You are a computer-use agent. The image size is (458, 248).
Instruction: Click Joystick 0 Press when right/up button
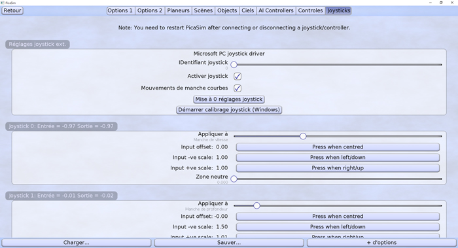(338, 168)
